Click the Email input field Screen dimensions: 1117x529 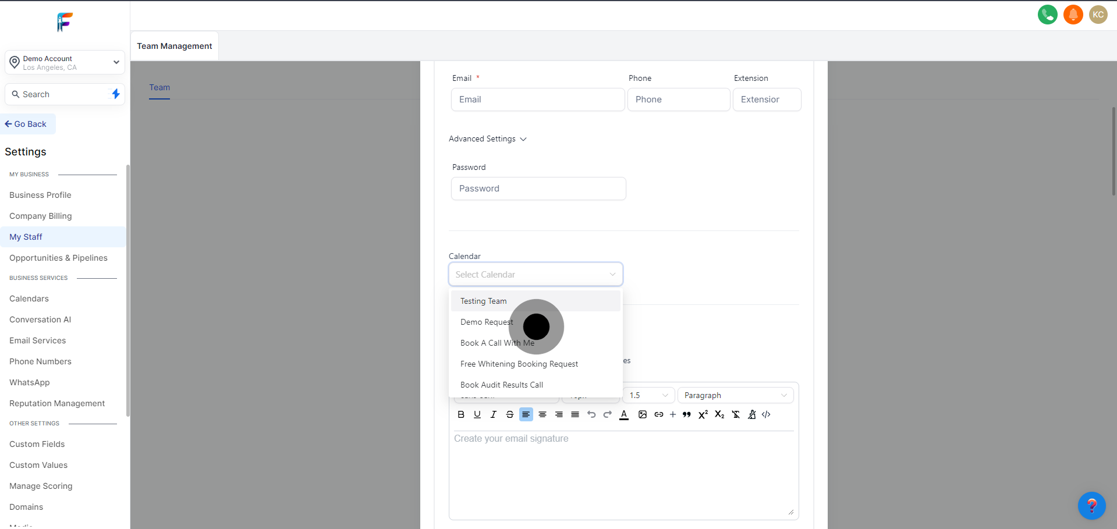coord(537,100)
